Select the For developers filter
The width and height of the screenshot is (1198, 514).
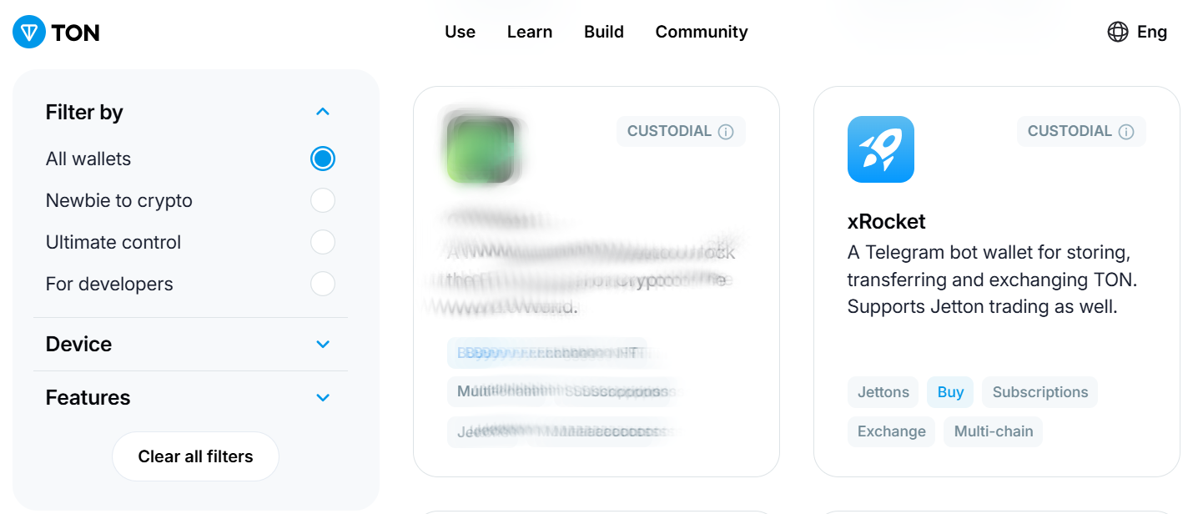click(322, 284)
